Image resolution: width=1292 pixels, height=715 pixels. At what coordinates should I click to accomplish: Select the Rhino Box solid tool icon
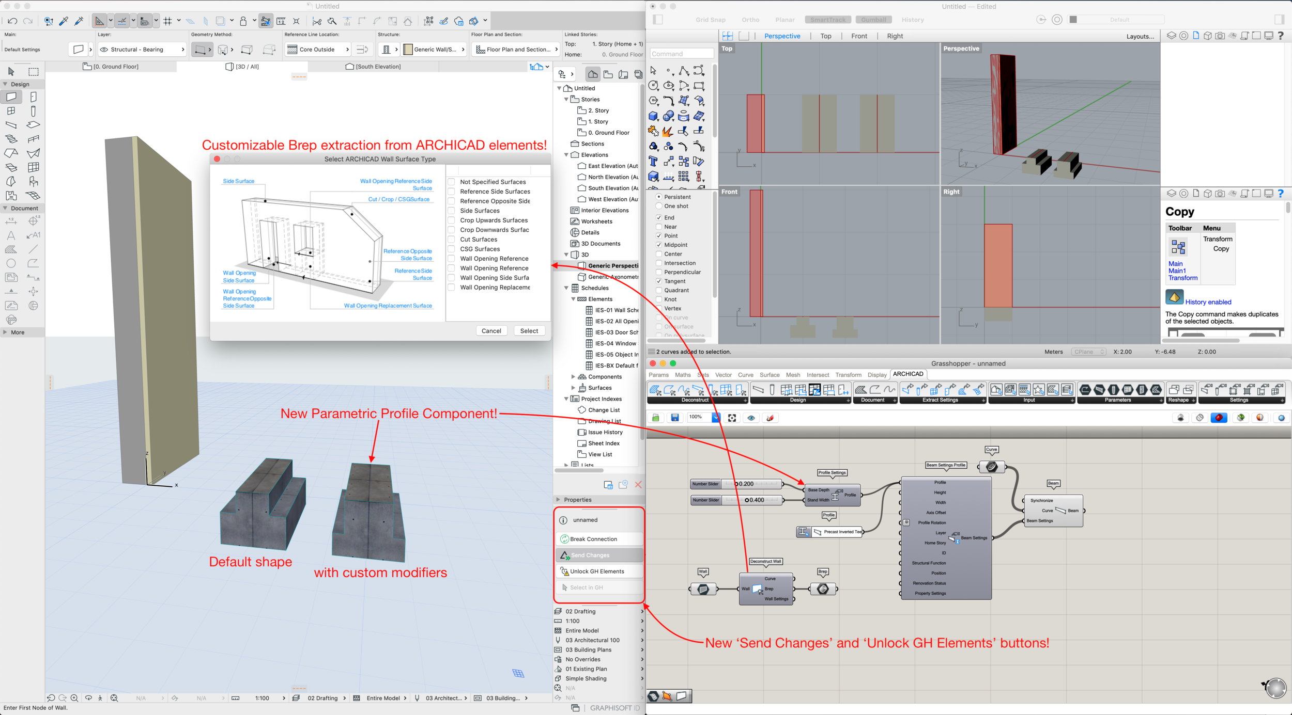point(653,116)
